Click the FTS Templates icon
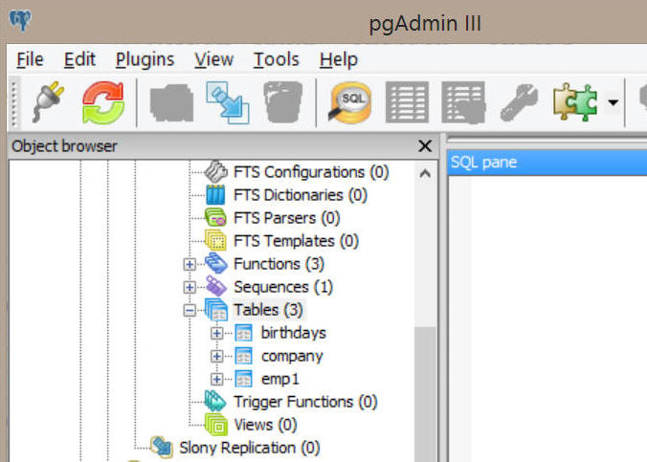The width and height of the screenshot is (647, 462). pyautogui.click(x=215, y=241)
